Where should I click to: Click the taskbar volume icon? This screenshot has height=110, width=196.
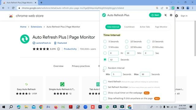[x=175, y=107]
